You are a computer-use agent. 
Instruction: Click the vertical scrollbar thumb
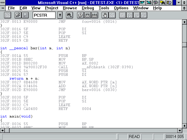click(184, 45)
